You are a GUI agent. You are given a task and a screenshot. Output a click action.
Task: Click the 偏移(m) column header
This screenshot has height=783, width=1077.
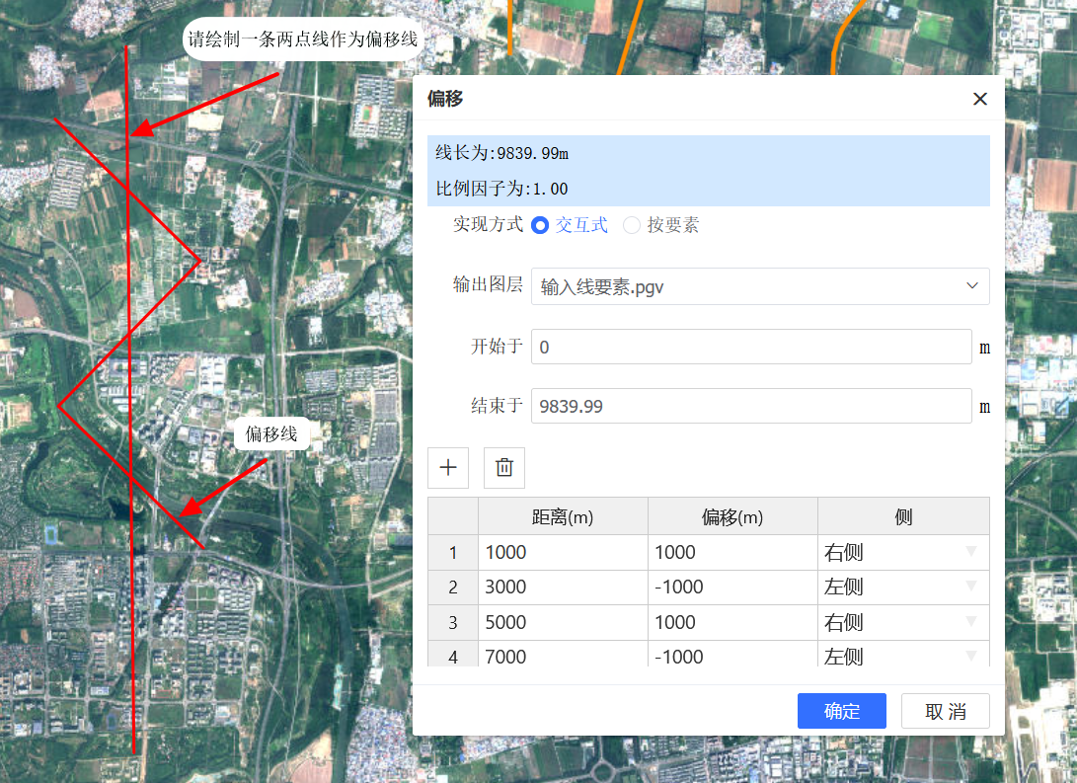(x=732, y=516)
